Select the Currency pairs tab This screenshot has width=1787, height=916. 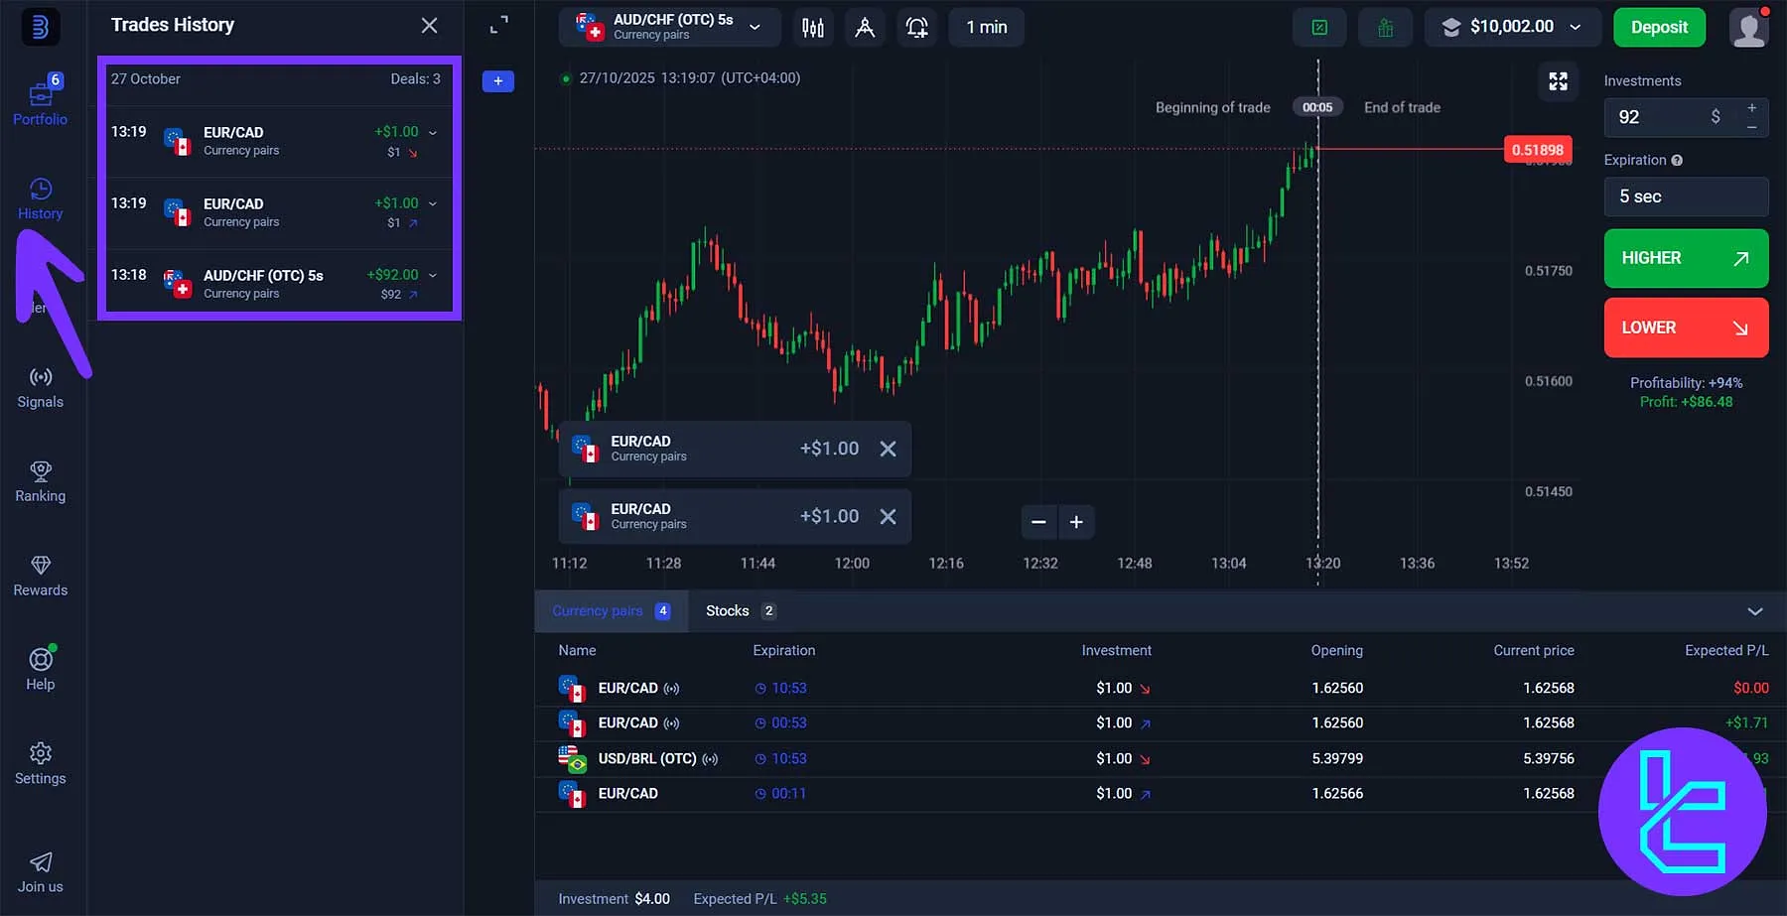[598, 611]
